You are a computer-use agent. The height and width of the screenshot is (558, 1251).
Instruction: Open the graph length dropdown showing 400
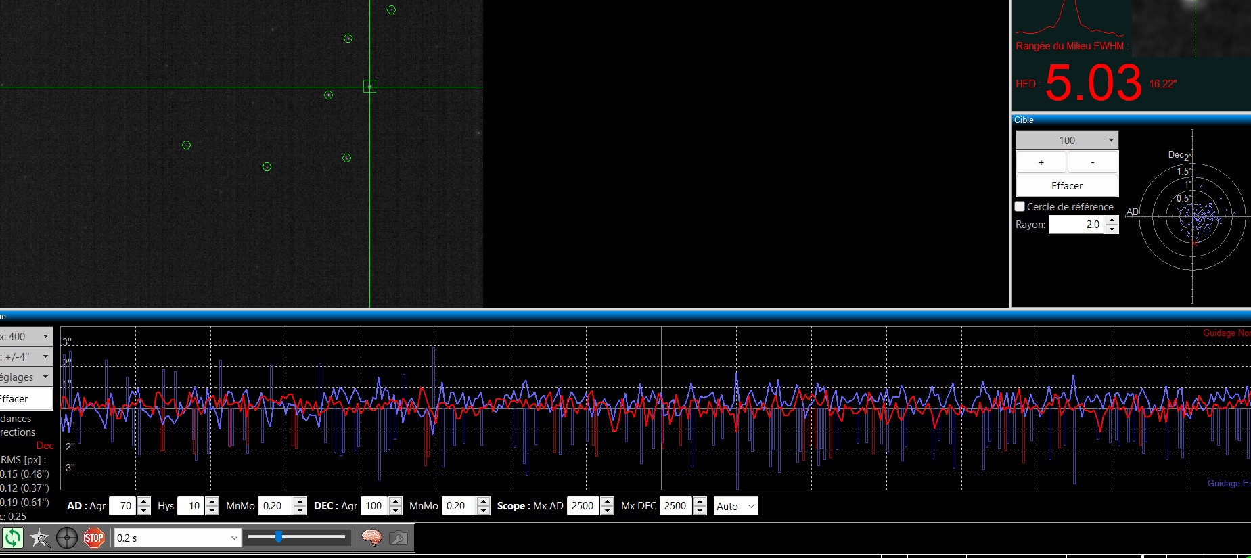pos(26,336)
